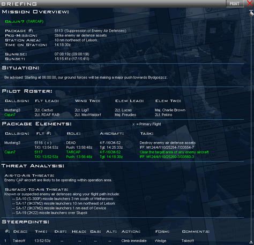Click SA-19 (2K22) threat over Slupsk
This screenshot has height=245, width=254.
pyautogui.click(x=50, y=213)
